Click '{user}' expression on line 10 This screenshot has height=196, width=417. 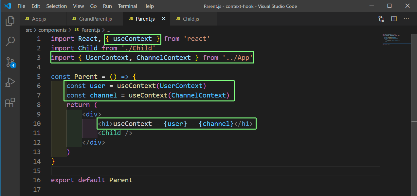(x=175, y=124)
